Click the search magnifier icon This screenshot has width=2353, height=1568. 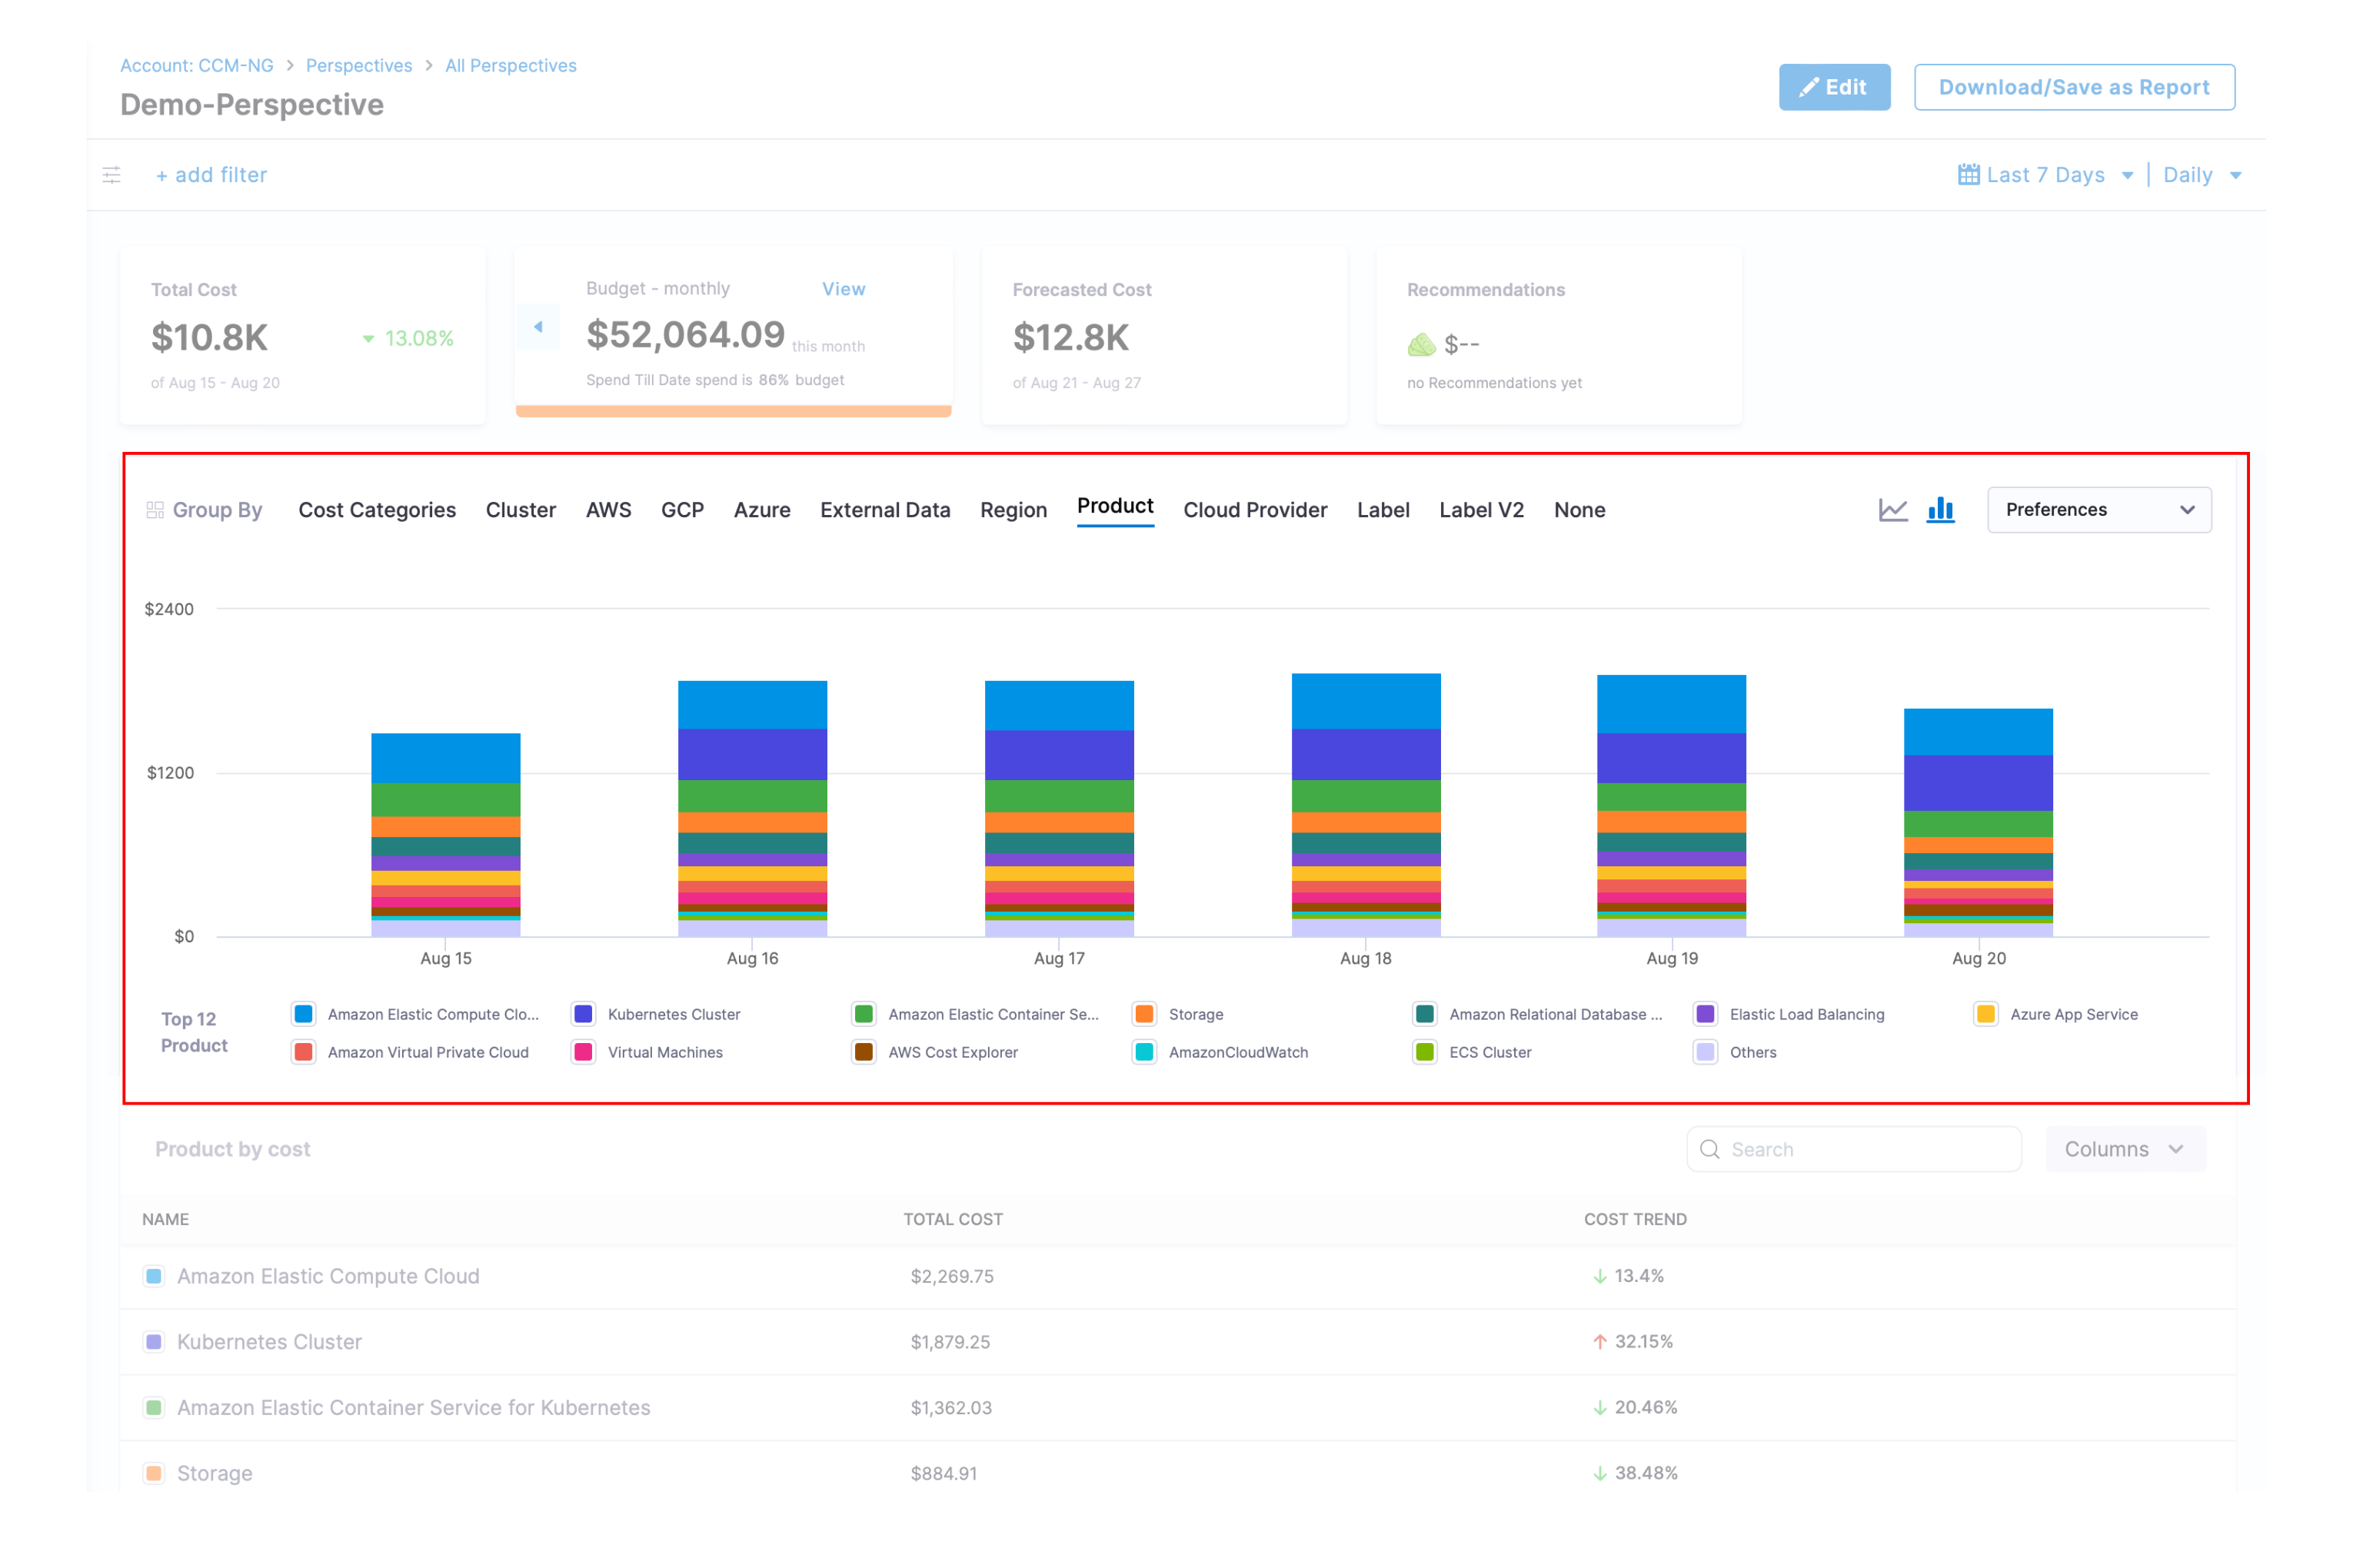1709,1149
